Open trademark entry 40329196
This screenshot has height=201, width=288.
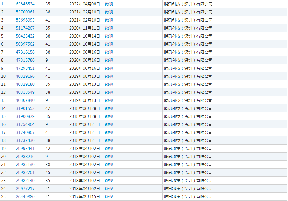(25, 76)
